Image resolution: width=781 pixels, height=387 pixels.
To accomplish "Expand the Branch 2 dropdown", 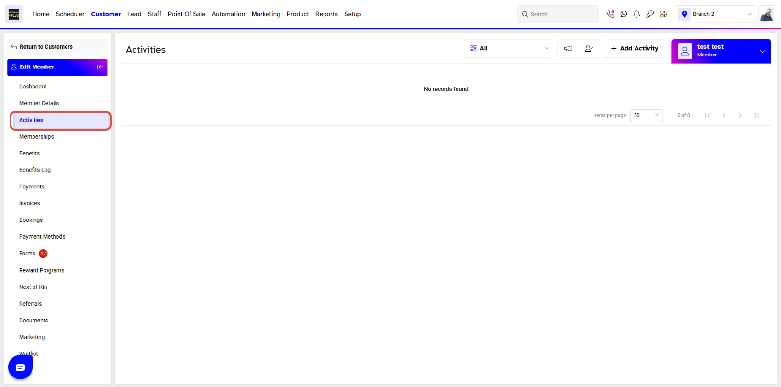I will point(716,14).
